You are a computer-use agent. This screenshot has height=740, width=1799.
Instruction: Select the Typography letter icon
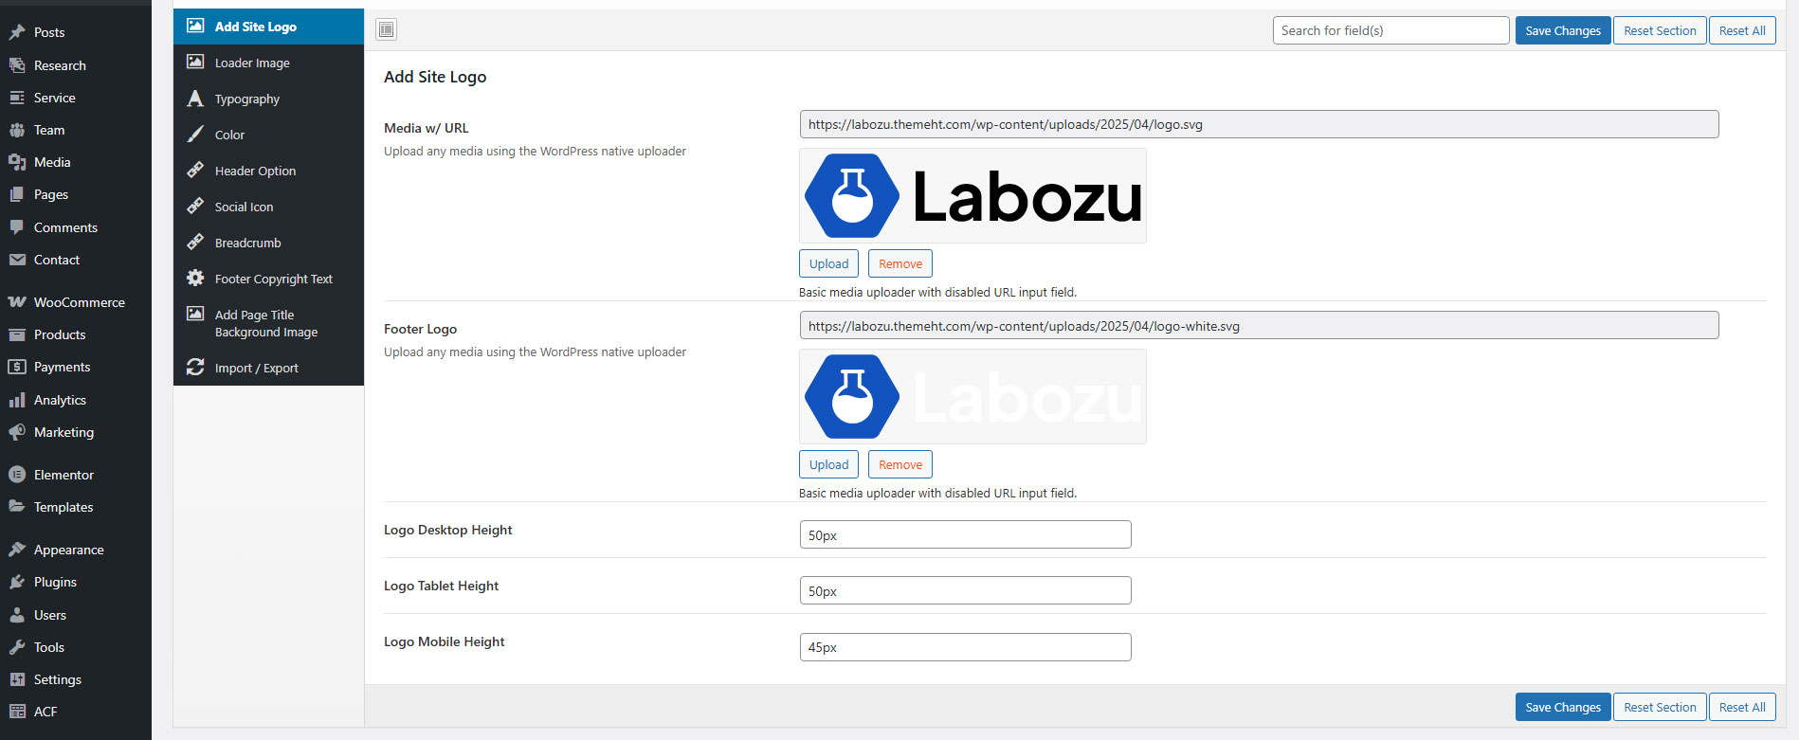[x=195, y=99]
